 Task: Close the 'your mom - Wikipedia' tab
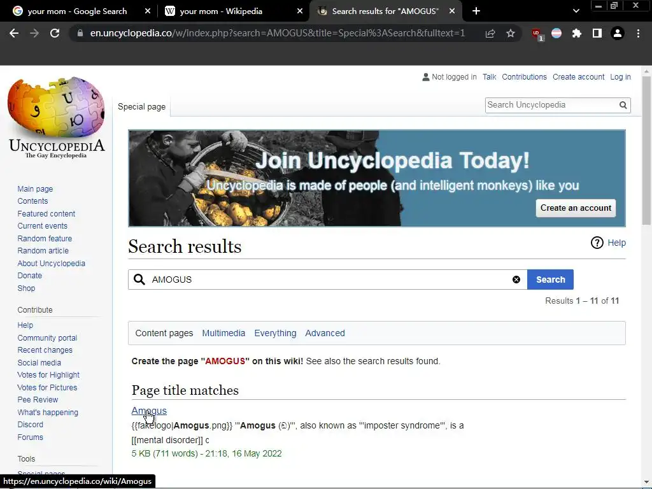[300, 11]
